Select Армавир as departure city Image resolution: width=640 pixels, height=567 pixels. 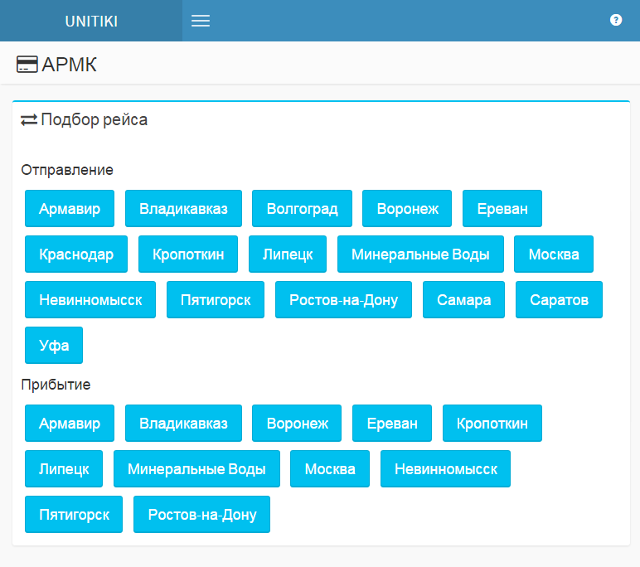coord(70,208)
